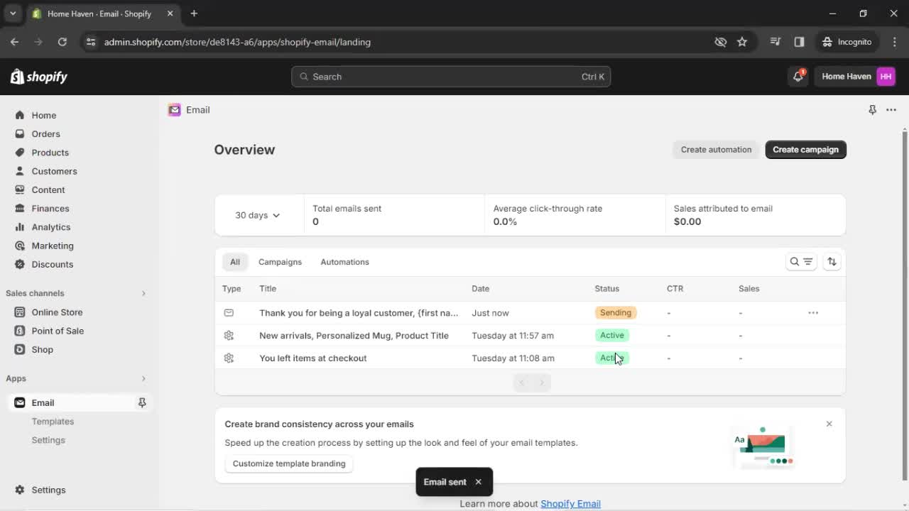
Task: Open the Chrome menu
Action: tap(894, 42)
